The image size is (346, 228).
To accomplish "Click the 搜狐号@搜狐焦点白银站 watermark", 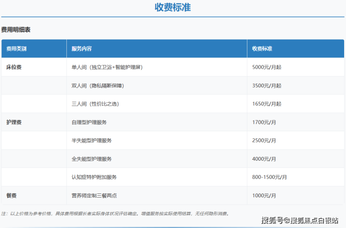I will click(299, 220).
